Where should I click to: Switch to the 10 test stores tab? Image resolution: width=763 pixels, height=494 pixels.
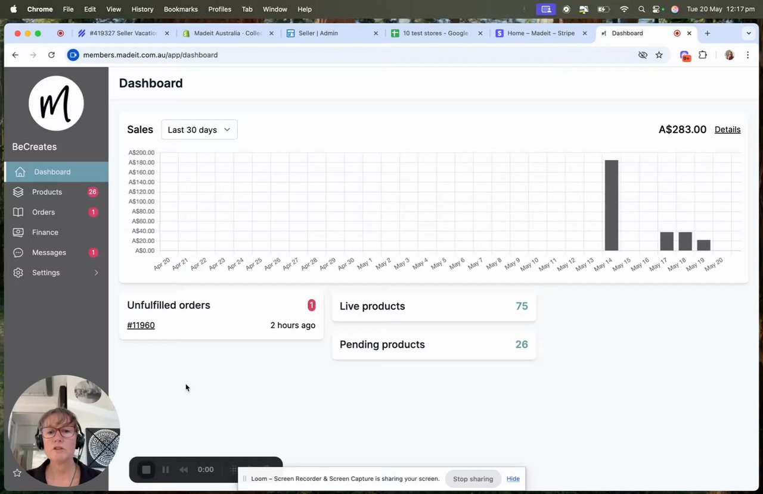[x=436, y=33]
